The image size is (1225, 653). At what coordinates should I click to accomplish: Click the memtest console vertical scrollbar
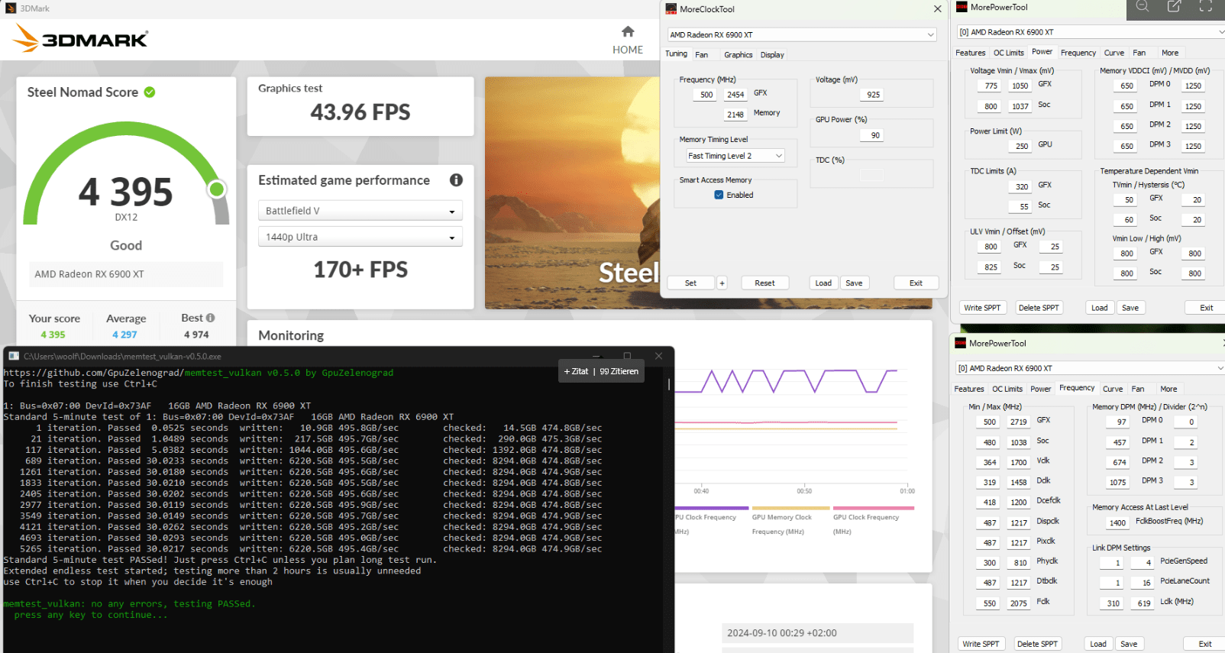669,384
